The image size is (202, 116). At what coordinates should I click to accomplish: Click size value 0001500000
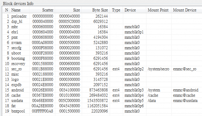[69, 111]
